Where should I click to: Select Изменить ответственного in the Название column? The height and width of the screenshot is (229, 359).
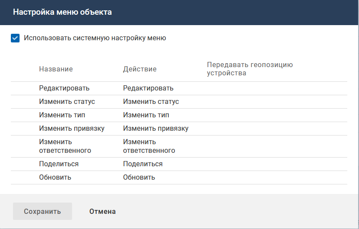click(65, 146)
